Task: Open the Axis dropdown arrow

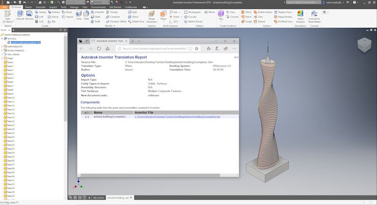Action: [180, 12]
